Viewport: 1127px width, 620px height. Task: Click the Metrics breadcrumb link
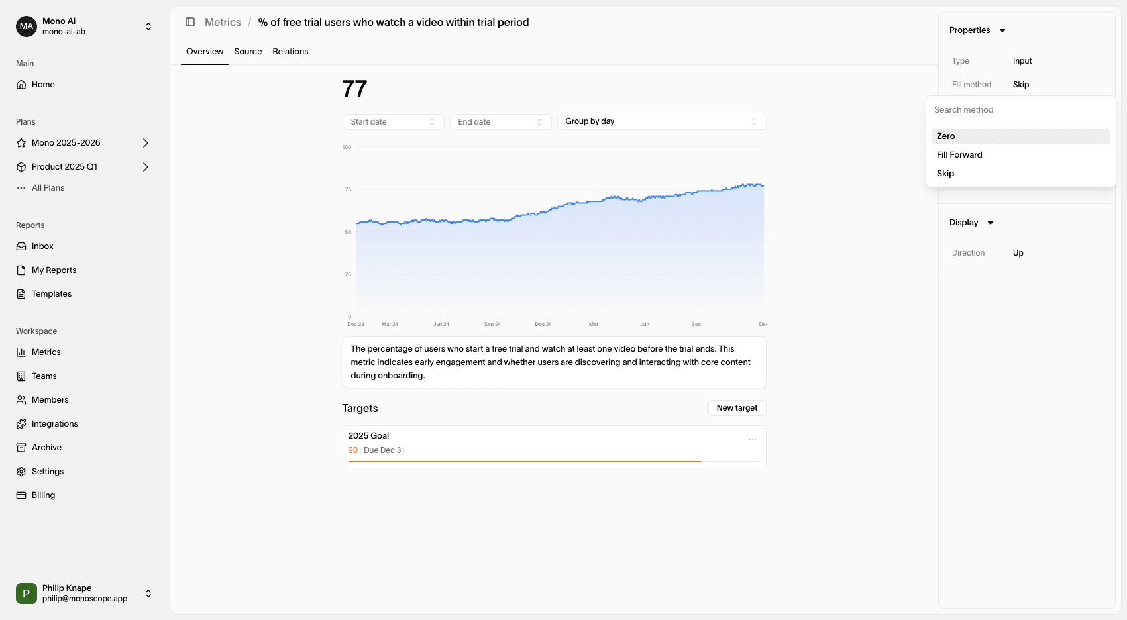[223, 23]
